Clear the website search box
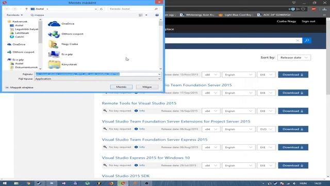 [298, 40]
